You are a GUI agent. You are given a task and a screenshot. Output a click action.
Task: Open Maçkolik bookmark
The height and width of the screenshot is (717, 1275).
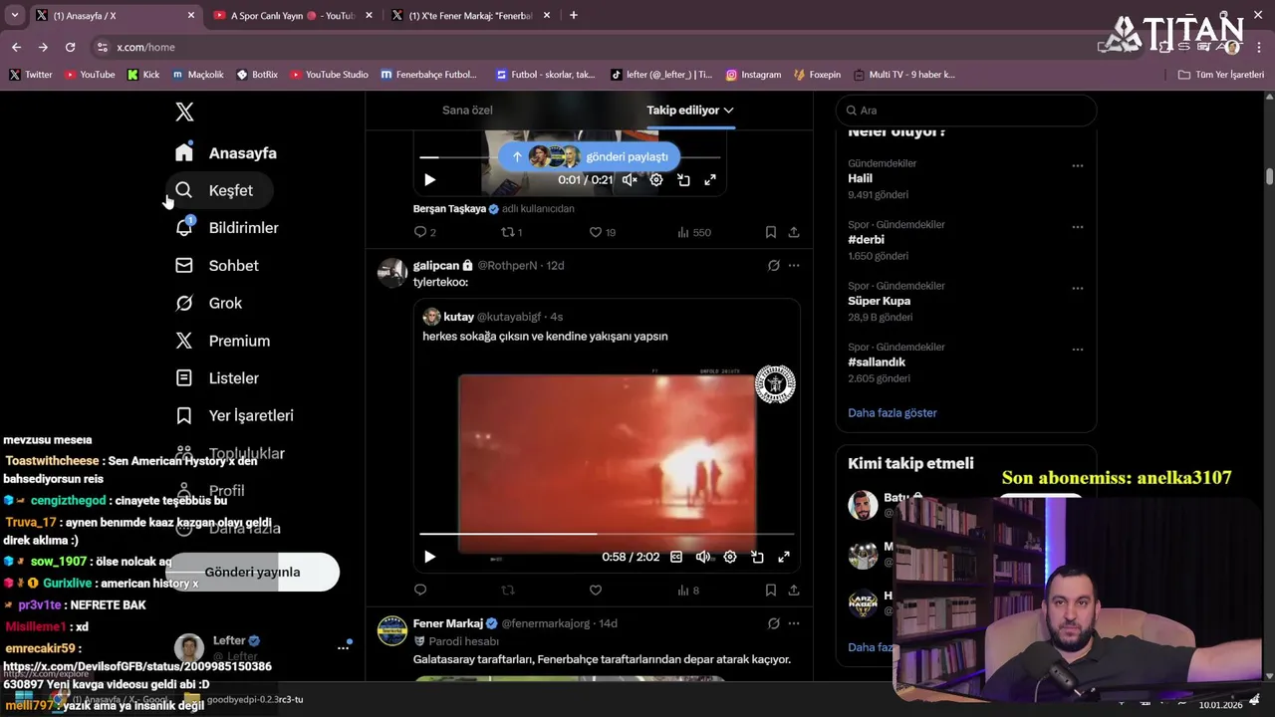(x=198, y=75)
